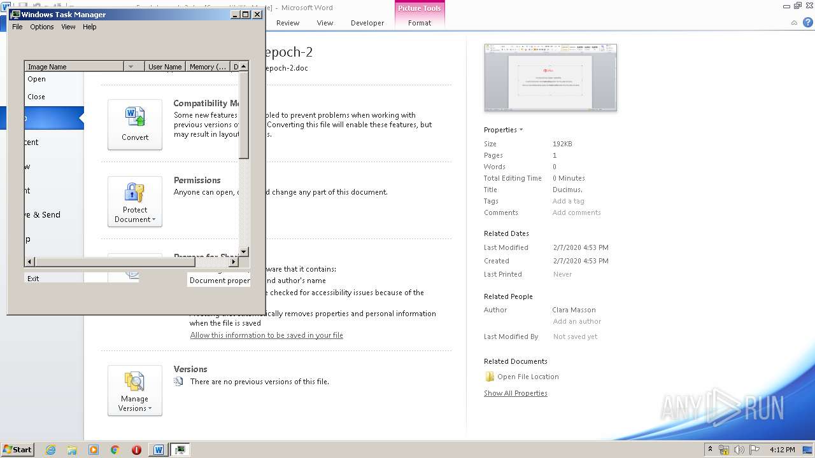Close the Task Manager window
Image resolution: width=815 pixels, height=458 pixels.
tap(257, 14)
